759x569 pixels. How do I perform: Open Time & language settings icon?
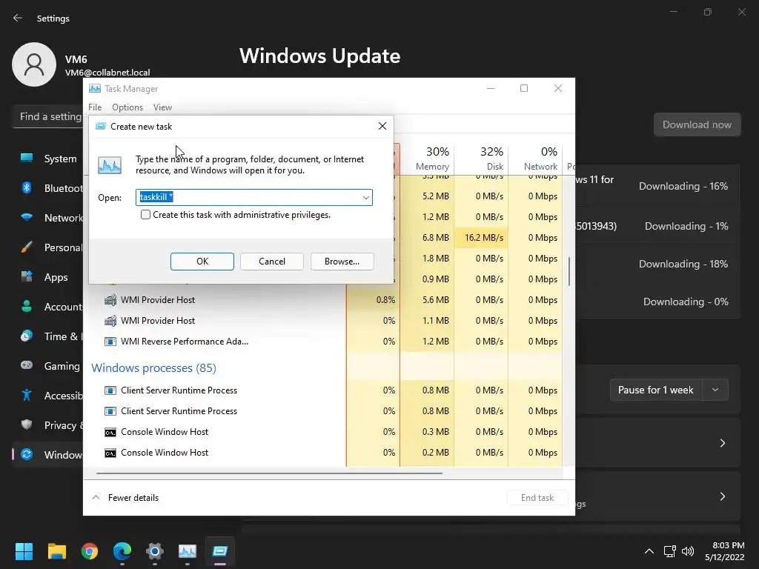point(27,336)
